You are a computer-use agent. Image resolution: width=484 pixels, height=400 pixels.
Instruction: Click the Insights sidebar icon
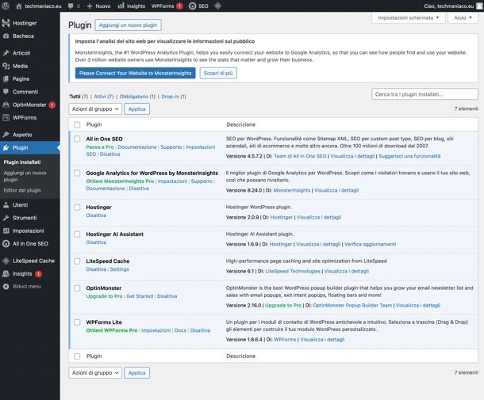click(6, 273)
